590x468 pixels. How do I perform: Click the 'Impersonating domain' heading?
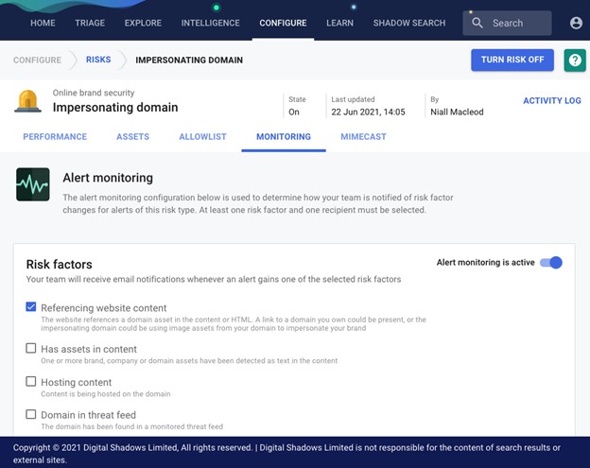tap(115, 107)
